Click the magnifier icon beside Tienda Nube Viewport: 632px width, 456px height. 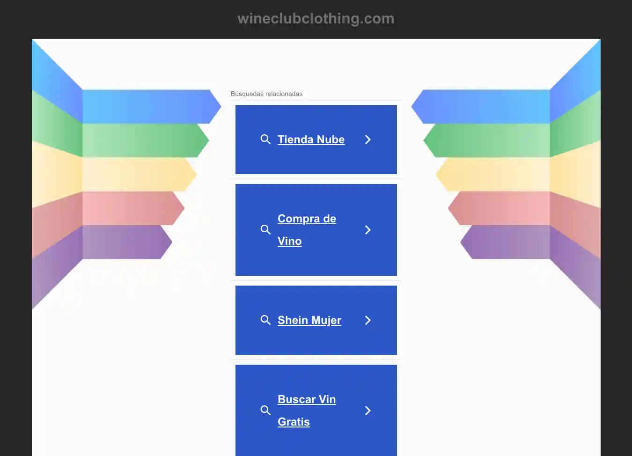[x=265, y=140]
